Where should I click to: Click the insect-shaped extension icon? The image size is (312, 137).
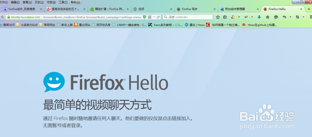pos(246,17)
